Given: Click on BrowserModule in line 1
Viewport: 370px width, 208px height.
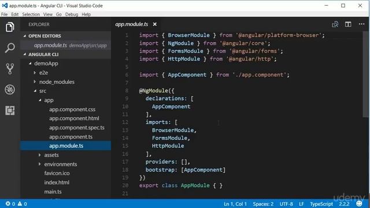Looking at the screenshot, I should coord(188,35).
